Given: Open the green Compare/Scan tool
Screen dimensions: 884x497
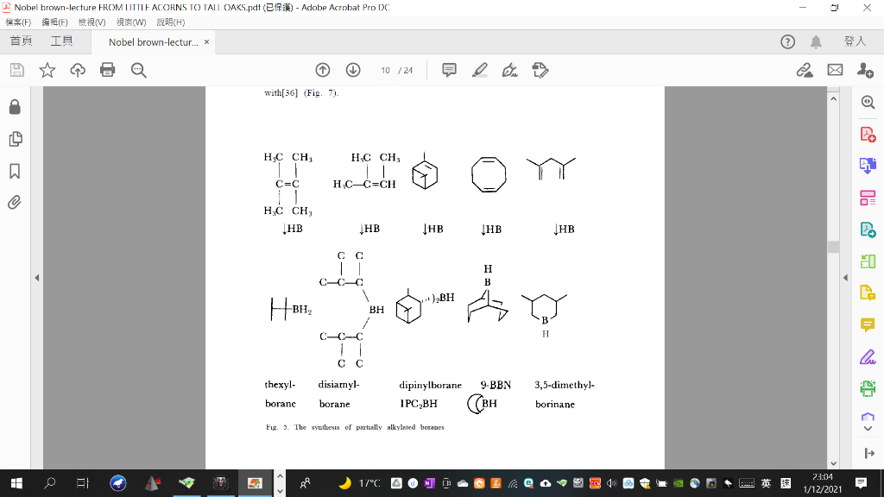Looking at the screenshot, I should click(x=868, y=261).
